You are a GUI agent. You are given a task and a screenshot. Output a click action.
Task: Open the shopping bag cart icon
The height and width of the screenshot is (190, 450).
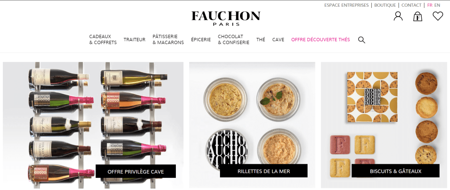[417, 16]
